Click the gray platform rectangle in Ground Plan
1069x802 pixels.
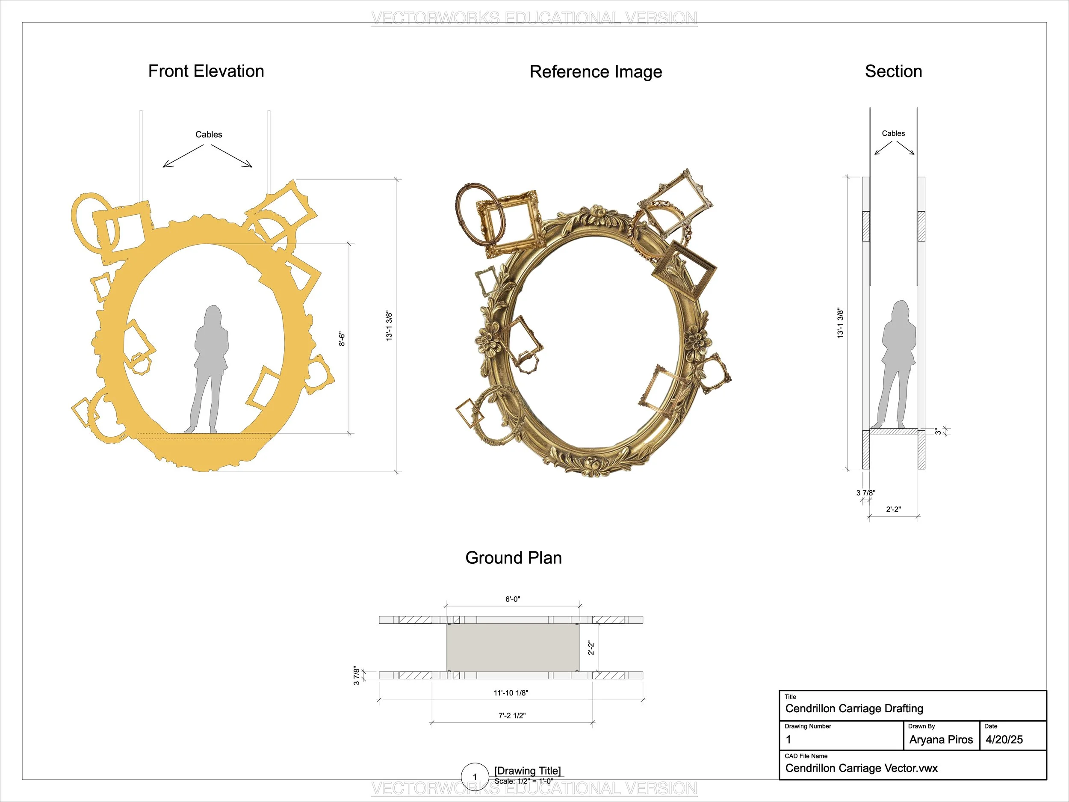[x=512, y=647]
